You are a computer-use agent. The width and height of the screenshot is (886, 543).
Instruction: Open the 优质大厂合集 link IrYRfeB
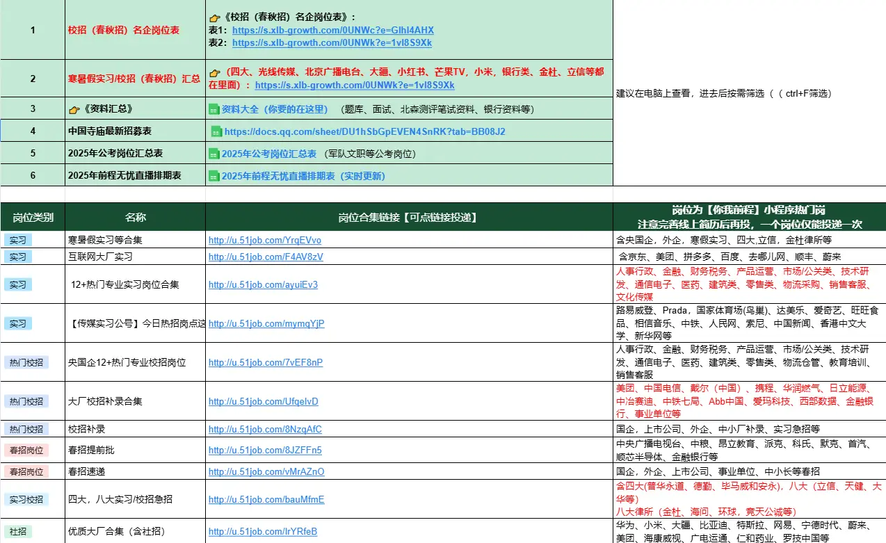click(263, 532)
